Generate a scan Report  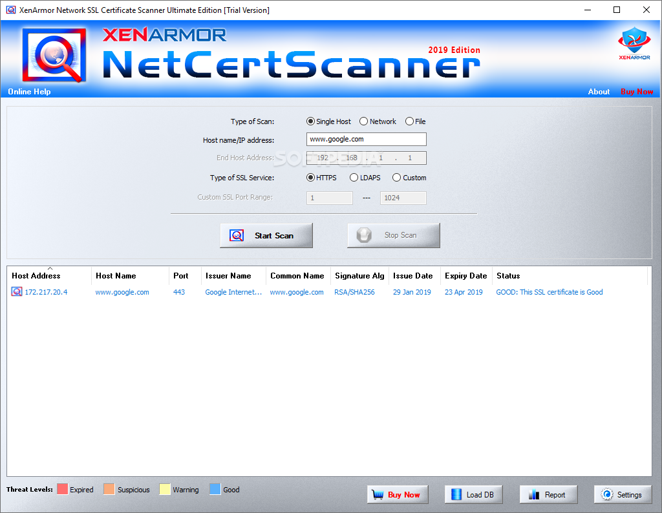point(548,494)
